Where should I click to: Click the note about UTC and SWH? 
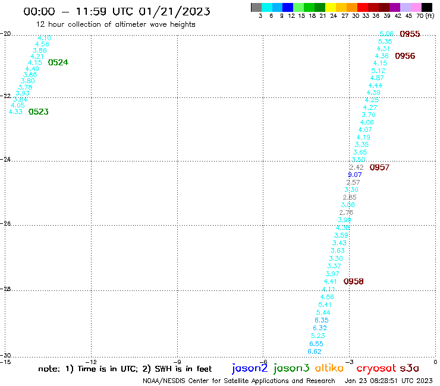[x=125, y=369]
